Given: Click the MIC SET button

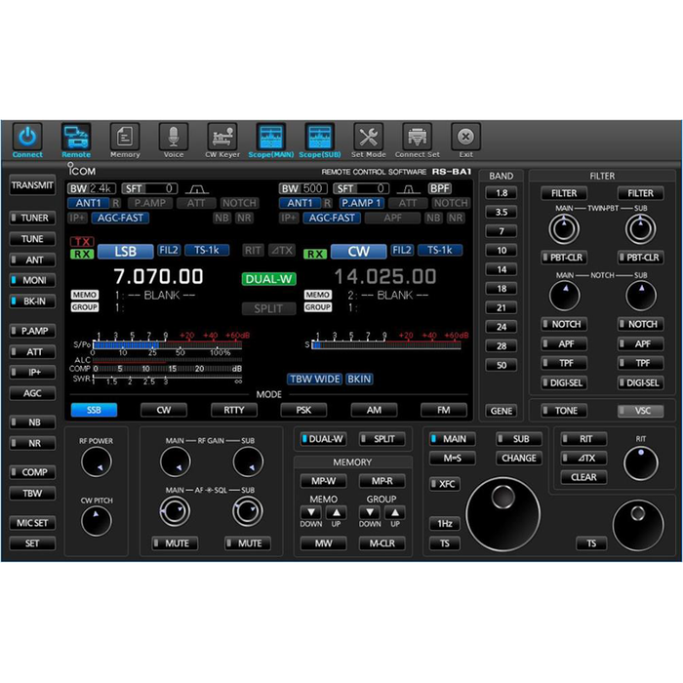Looking at the screenshot, I should (x=32, y=523).
